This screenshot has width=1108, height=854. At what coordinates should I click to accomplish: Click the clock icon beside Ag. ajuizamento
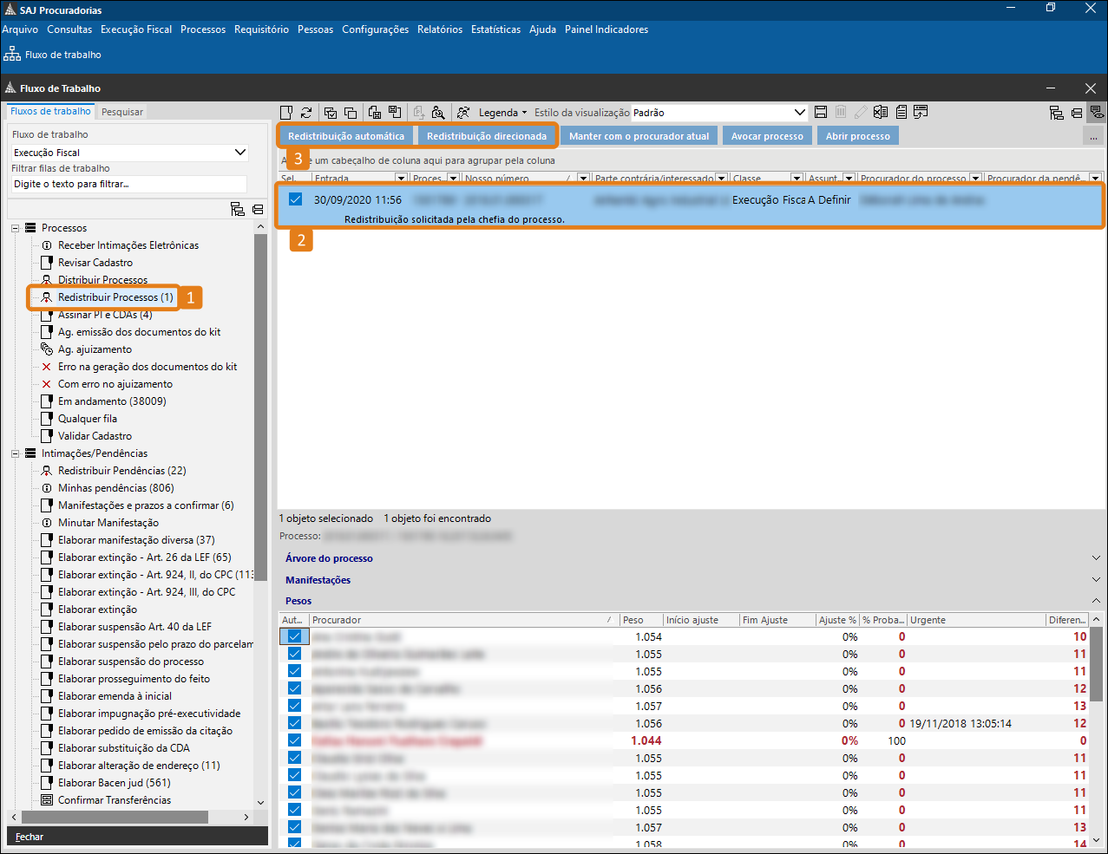point(47,349)
